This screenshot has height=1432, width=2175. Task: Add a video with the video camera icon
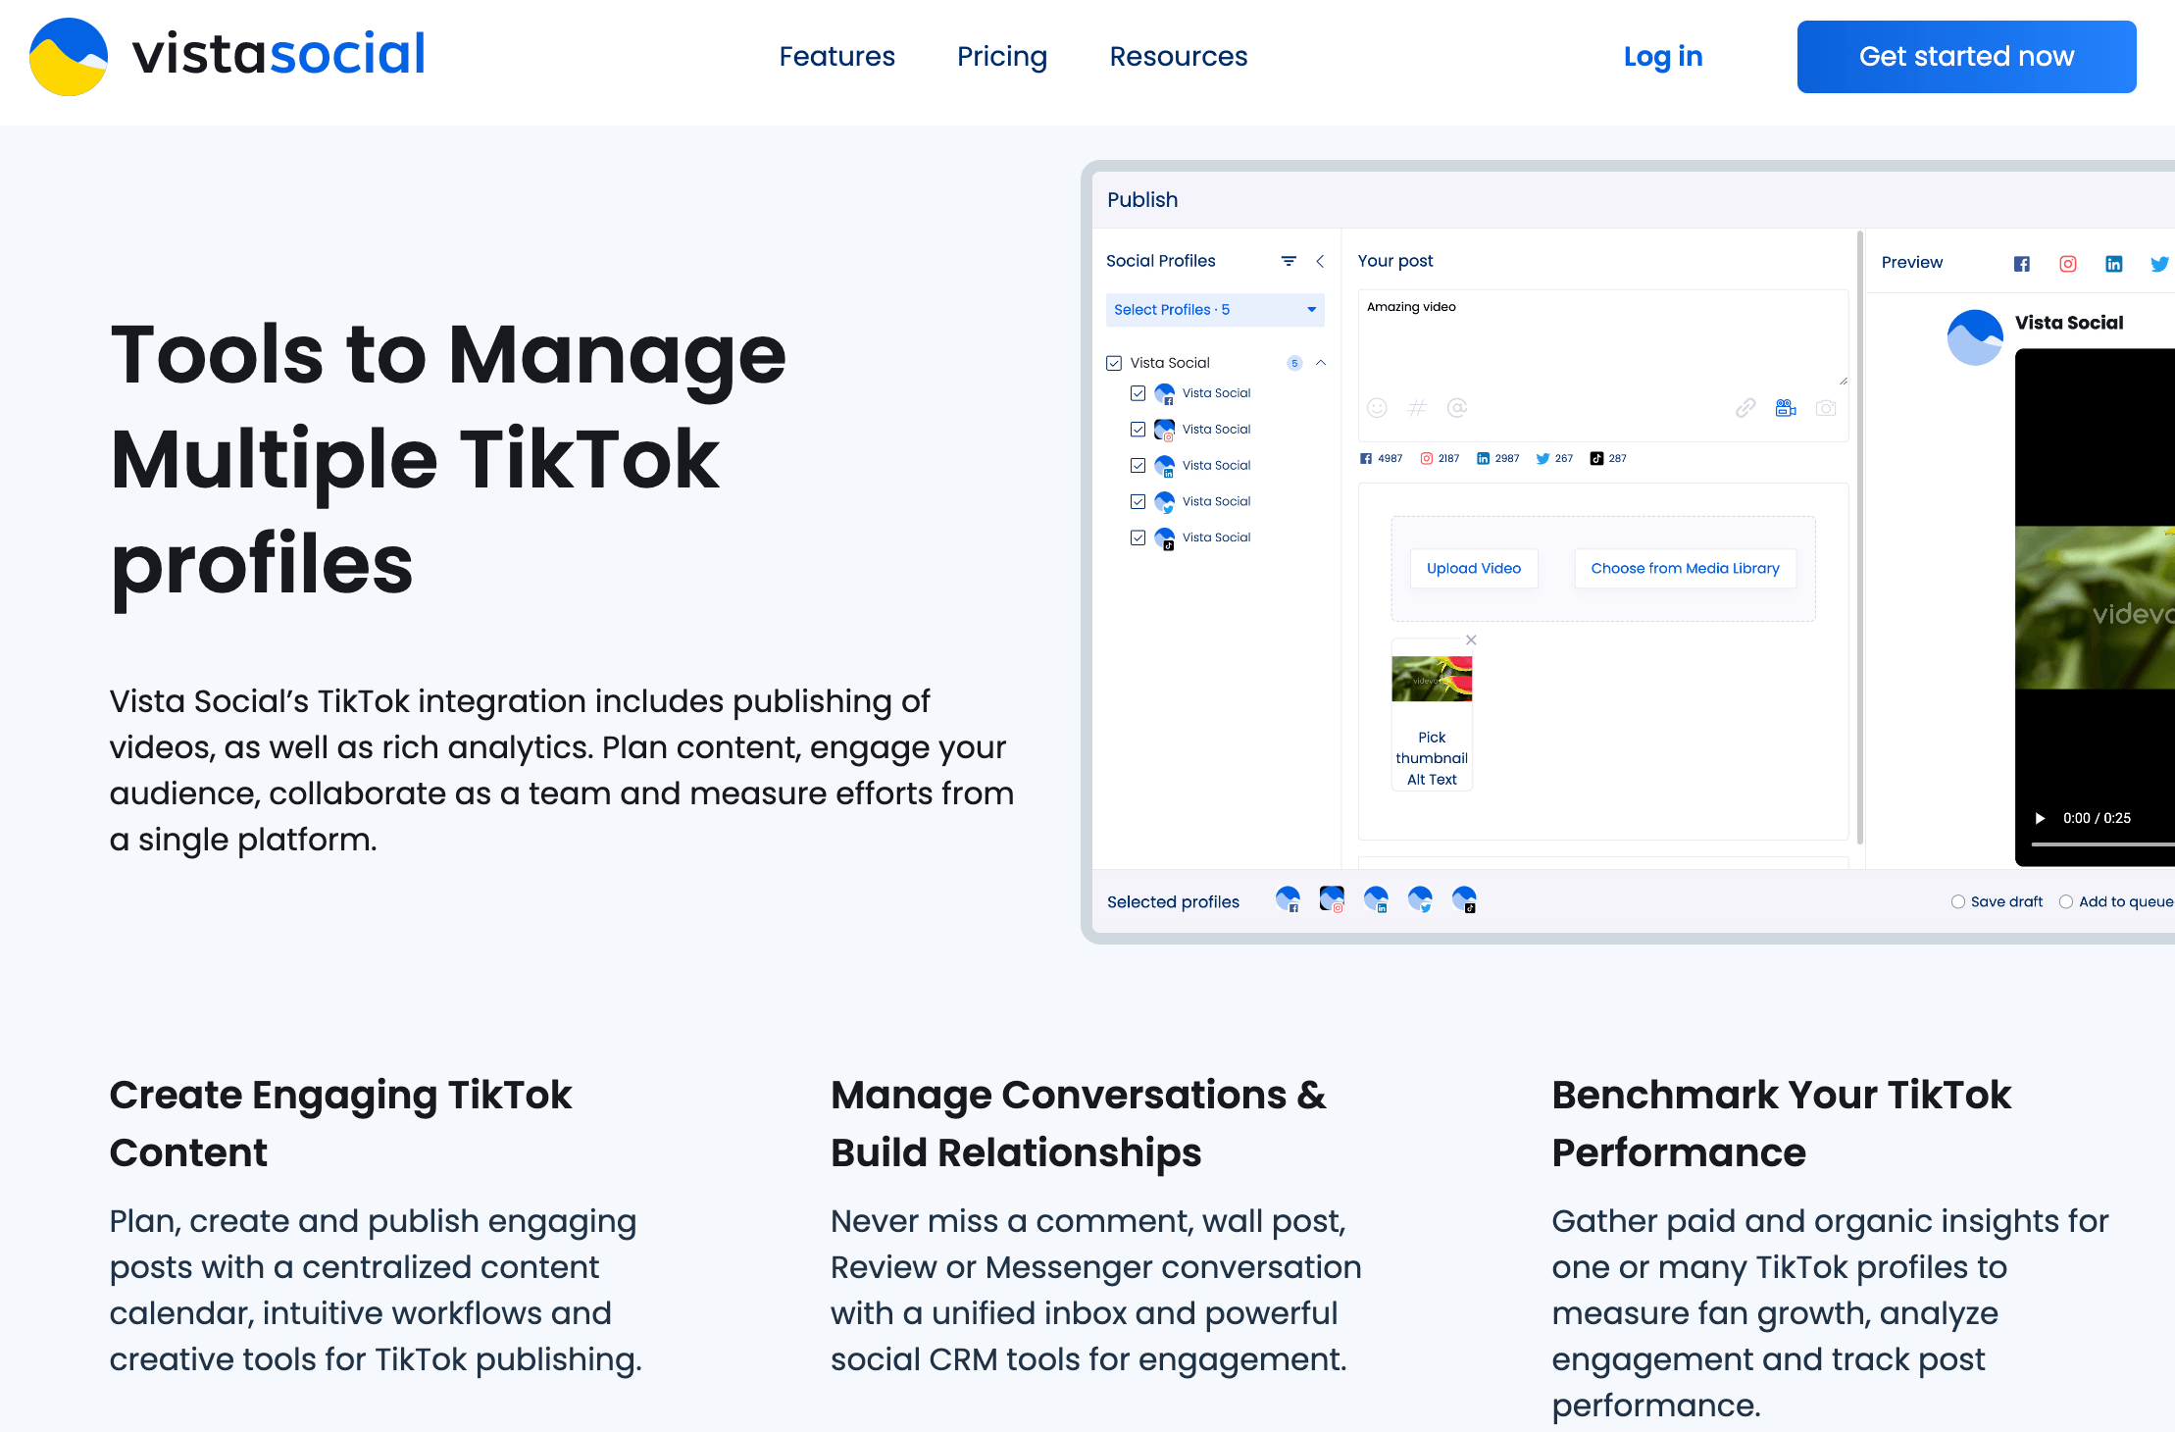1785,408
